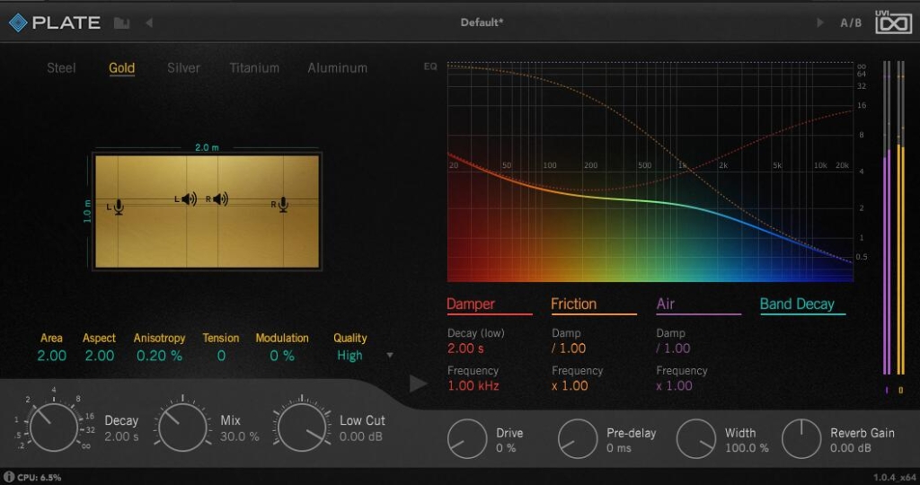Click Friction Frequency value x 1.00
920x485 pixels.
click(x=570, y=386)
